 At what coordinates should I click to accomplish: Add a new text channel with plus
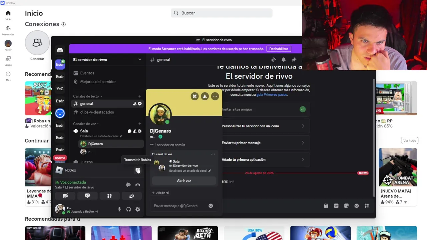[140, 96]
